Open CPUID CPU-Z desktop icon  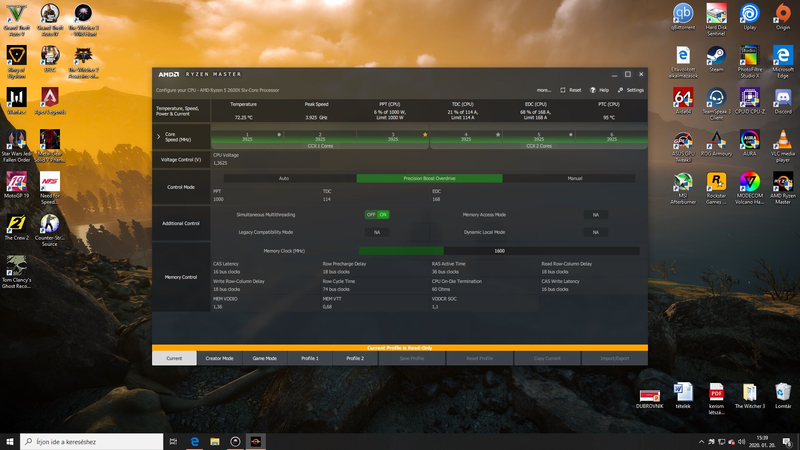click(750, 101)
